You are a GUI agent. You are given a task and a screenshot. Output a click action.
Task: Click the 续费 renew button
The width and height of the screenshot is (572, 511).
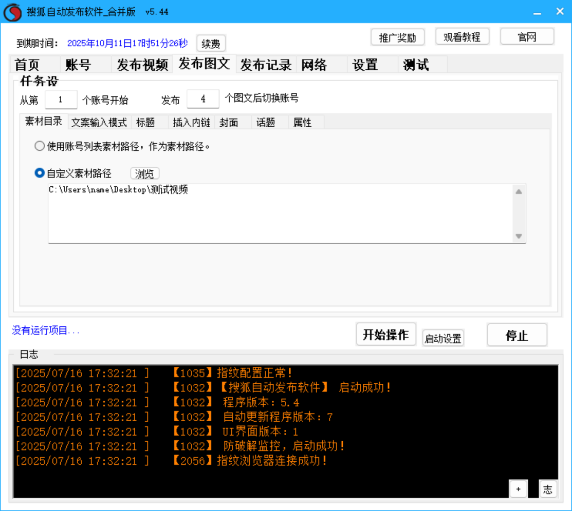(211, 44)
